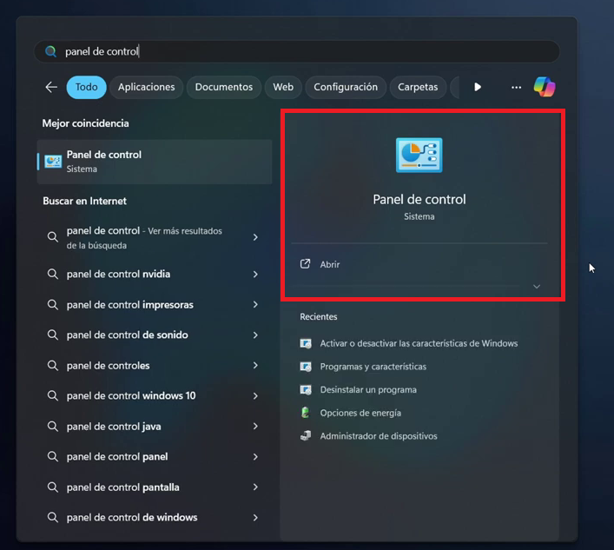614x550 pixels.
Task: Switch to the Documentos filter tab
Action: tap(224, 87)
